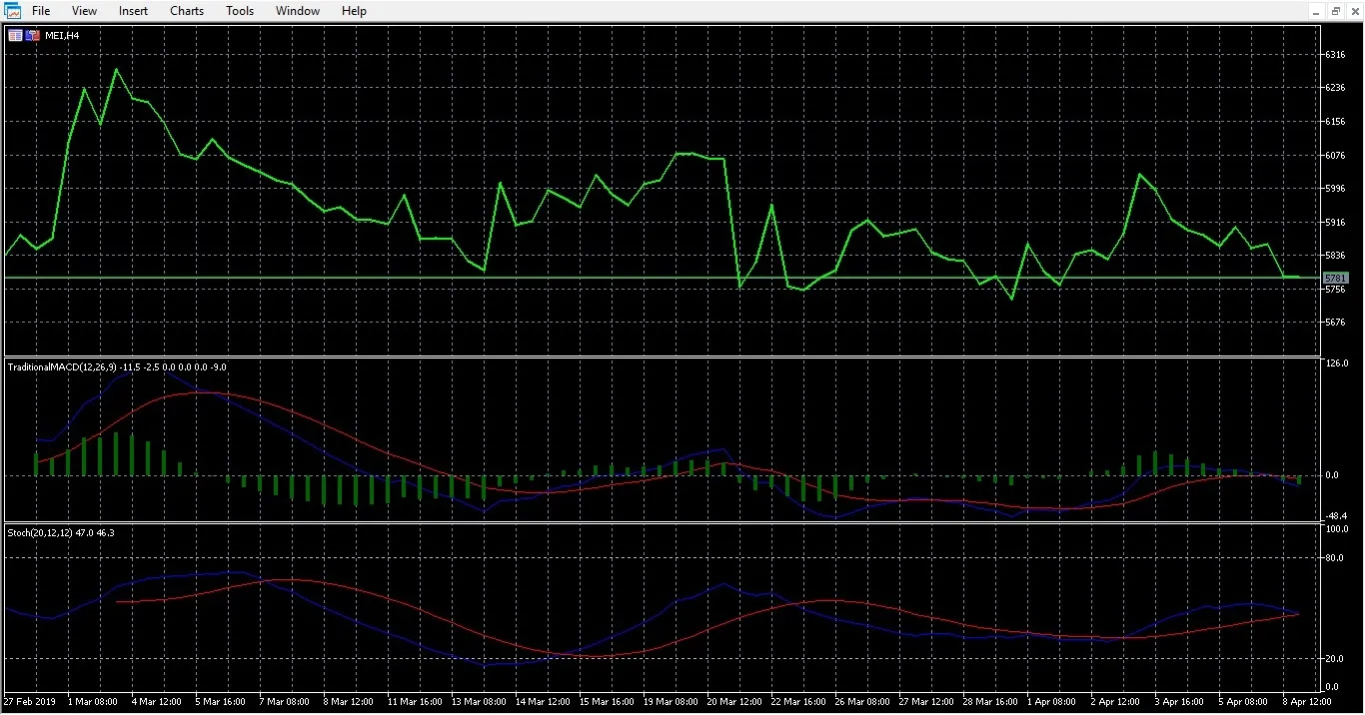Click the -48.4 MACD scale value
This screenshot has width=1365, height=715.
click(x=1336, y=516)
